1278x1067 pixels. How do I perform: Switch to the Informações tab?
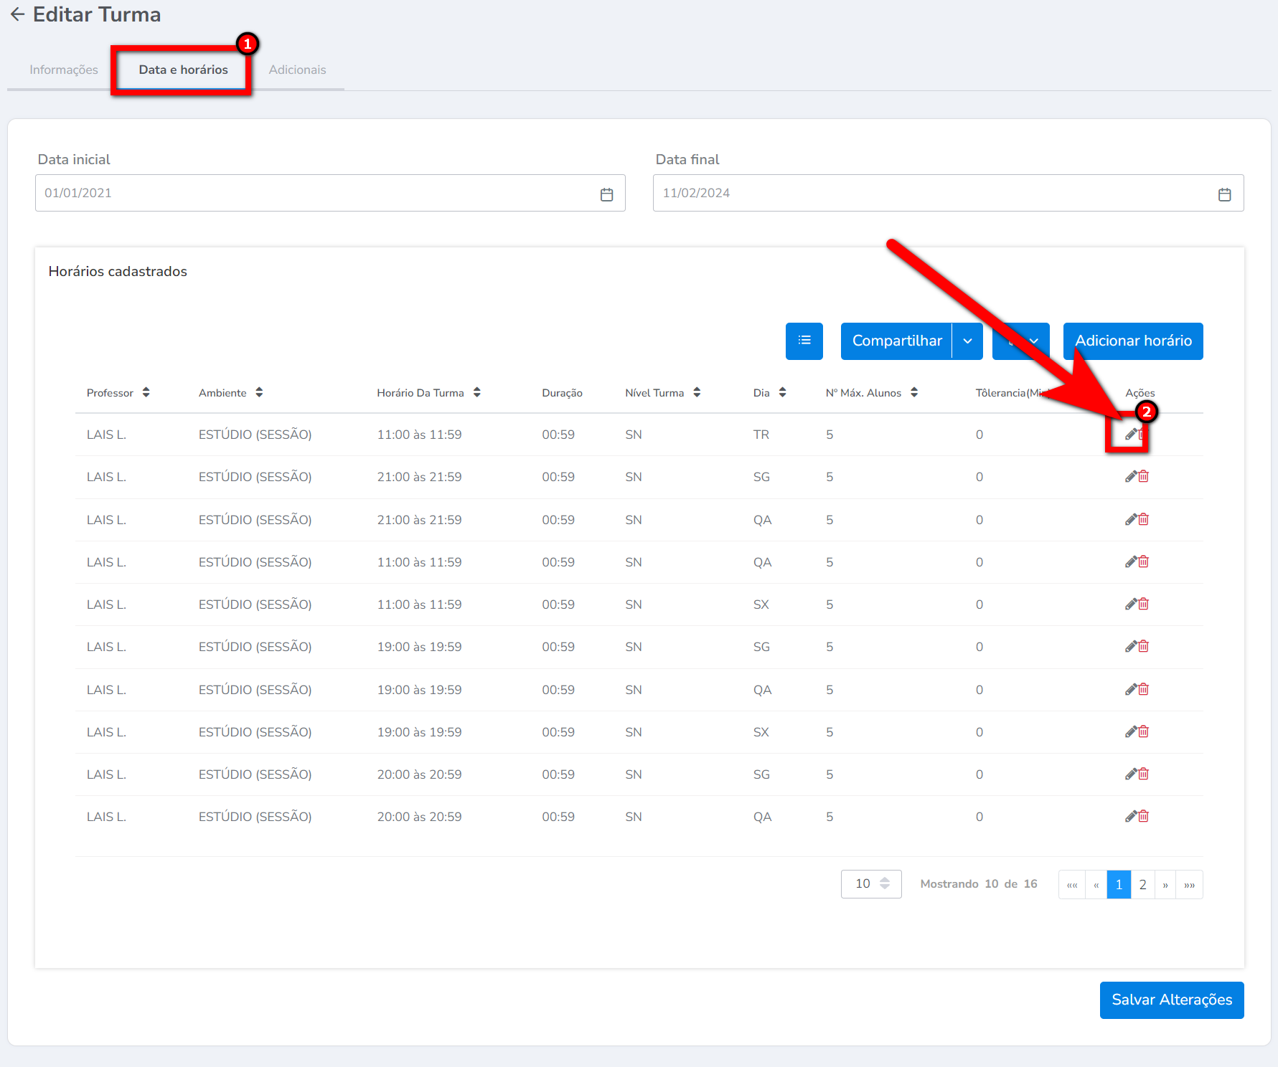64,70
